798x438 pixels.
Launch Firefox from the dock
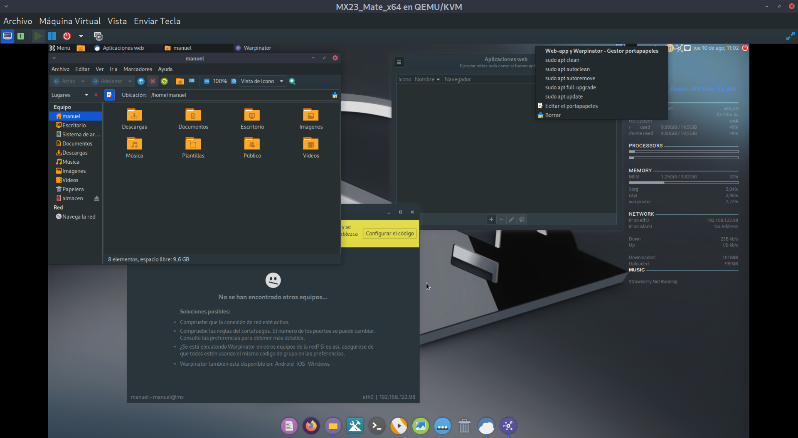click(x=311, y=426)
